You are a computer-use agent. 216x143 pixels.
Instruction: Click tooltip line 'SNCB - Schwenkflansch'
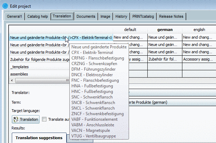(93, 103)
